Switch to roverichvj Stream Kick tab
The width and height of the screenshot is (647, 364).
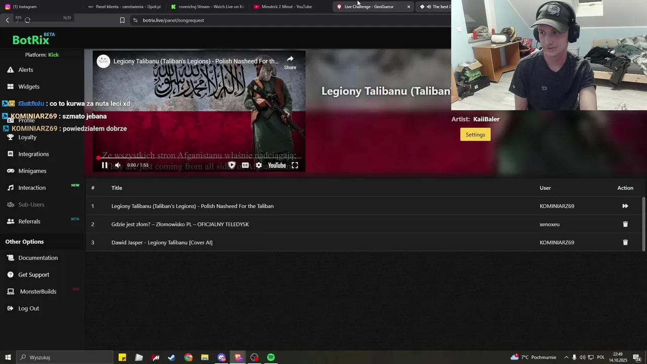tap(207, 7)
